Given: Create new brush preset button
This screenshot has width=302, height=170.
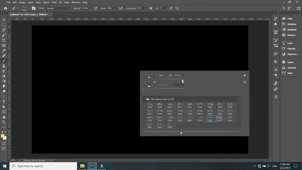Looking at the screenshot, I should pos(244,82).
